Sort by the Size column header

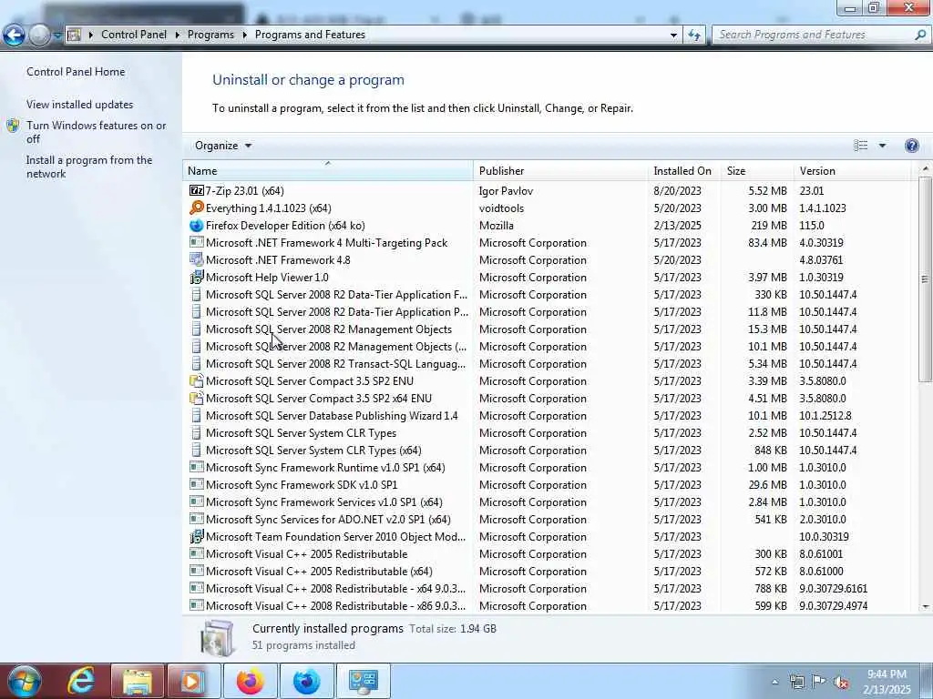[757, 170]
